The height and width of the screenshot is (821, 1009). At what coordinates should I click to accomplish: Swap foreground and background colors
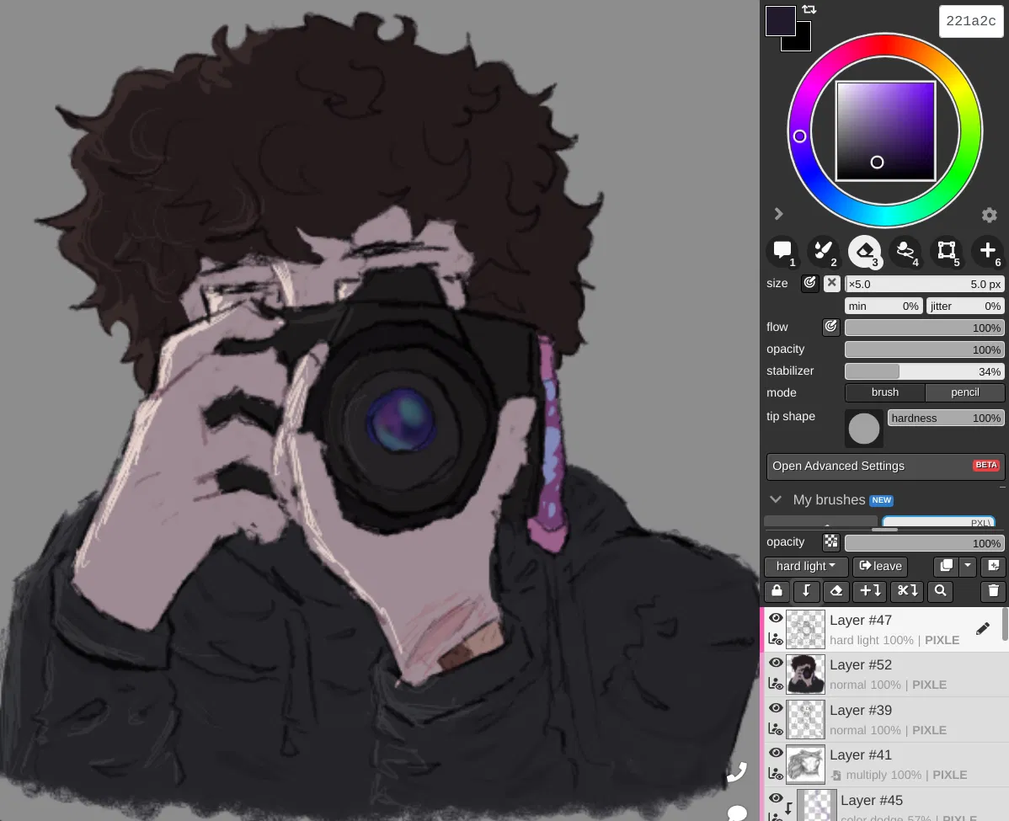[x=809, y=9]
